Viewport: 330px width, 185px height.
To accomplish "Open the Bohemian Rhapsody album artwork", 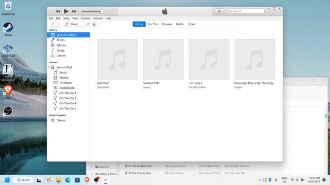I will pos(255,60).
